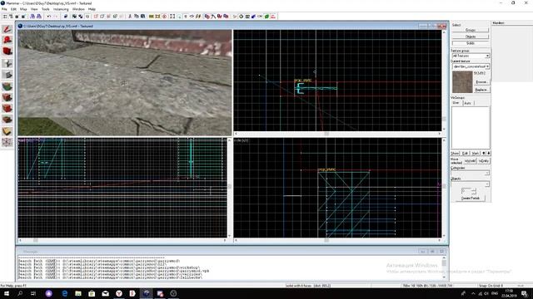Open Windows Start menu

(6, 293)
